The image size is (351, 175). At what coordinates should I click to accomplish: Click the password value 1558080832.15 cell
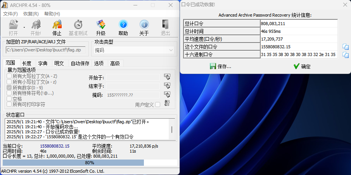tap(299, 47)
